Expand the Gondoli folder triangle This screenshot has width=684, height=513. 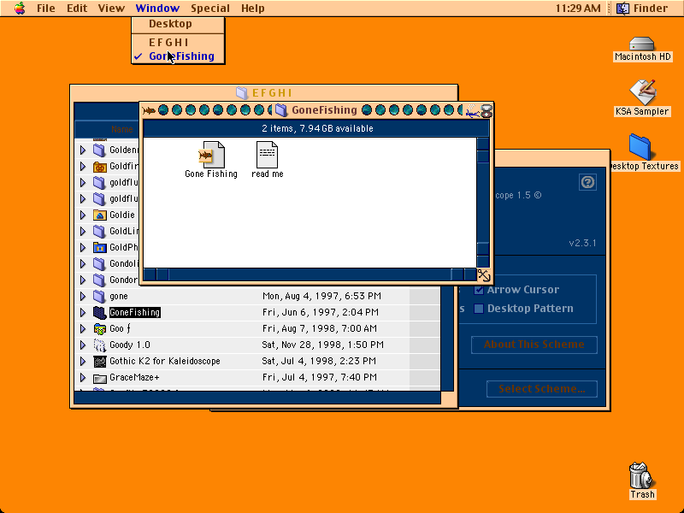click(83, 264)
